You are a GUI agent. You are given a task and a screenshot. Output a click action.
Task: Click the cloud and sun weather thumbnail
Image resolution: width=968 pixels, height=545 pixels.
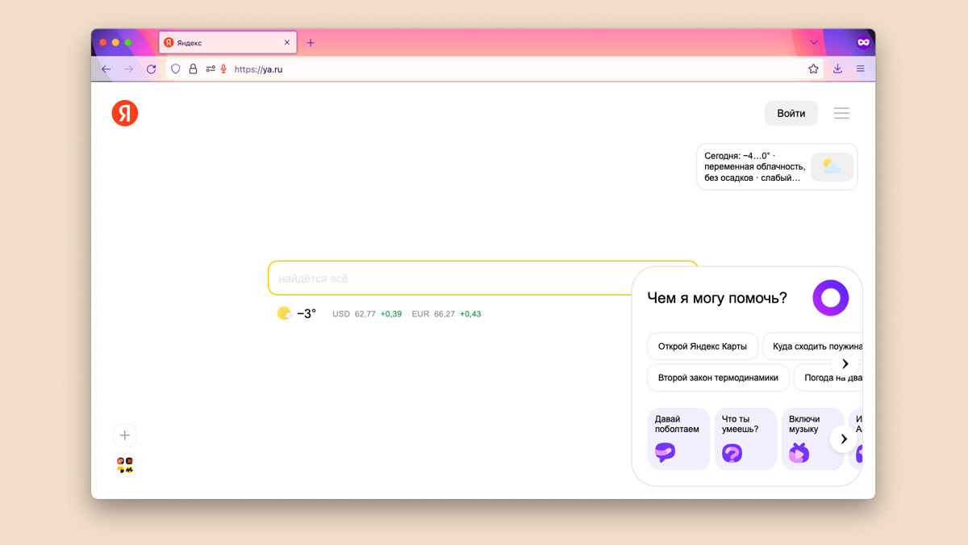point(832,167)
